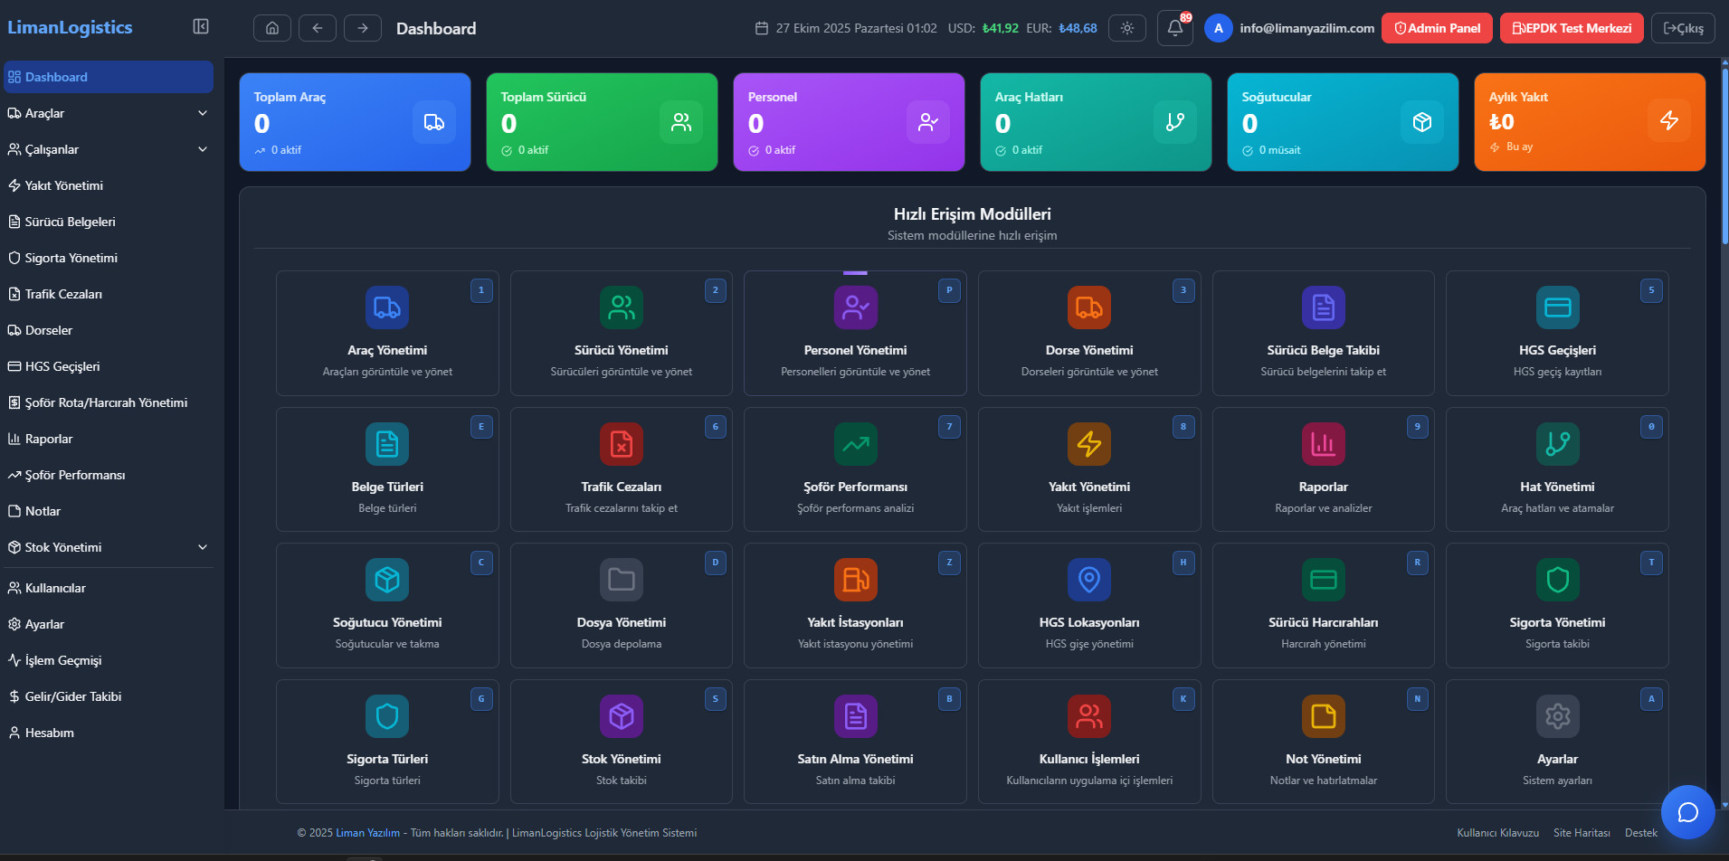Open the Kullanıcı Kılavuzu footer link
The image size is (1729, 861).
point(1497,833)
